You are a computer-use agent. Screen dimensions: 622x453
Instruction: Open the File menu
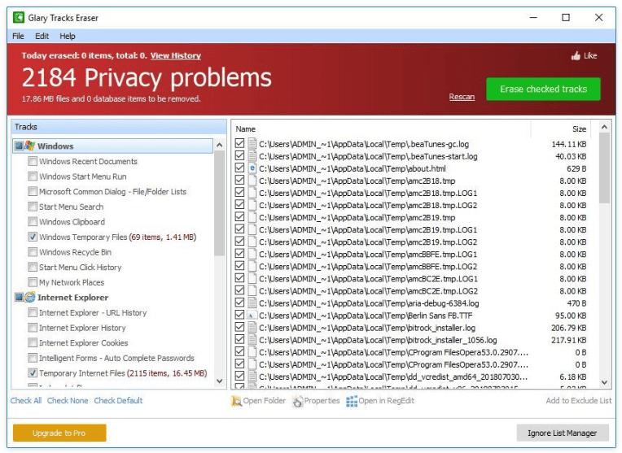coord(18,36)
